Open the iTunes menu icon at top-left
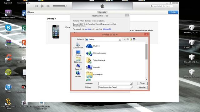 pos(28,3)
